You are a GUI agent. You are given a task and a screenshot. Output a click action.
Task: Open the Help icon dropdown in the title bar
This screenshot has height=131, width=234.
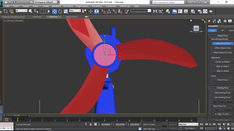coord(209,2)
